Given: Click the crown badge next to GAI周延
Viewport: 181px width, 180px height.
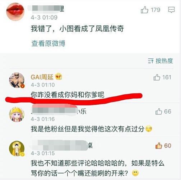Looking at the screenshot, I should tap(59, 76).
